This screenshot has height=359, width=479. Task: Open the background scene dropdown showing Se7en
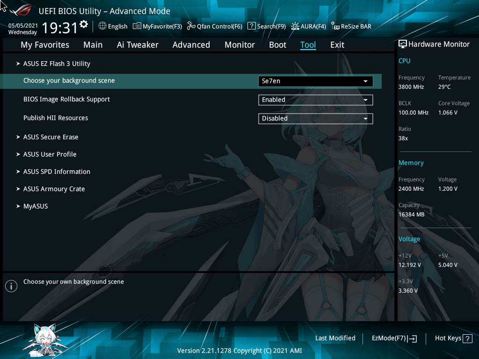tap(316, 81)
